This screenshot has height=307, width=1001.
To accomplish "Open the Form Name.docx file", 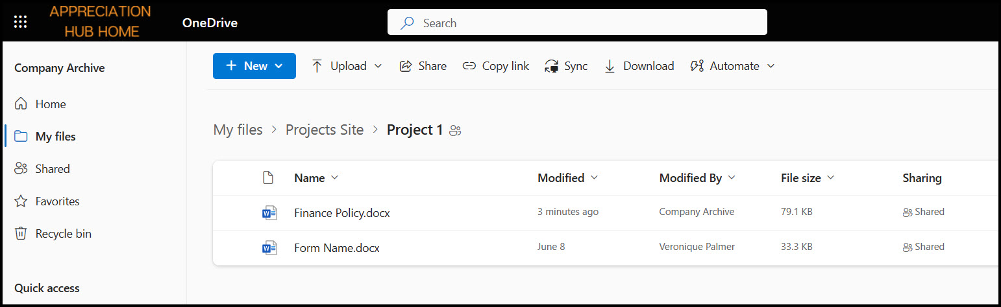I will coord(336,248).
